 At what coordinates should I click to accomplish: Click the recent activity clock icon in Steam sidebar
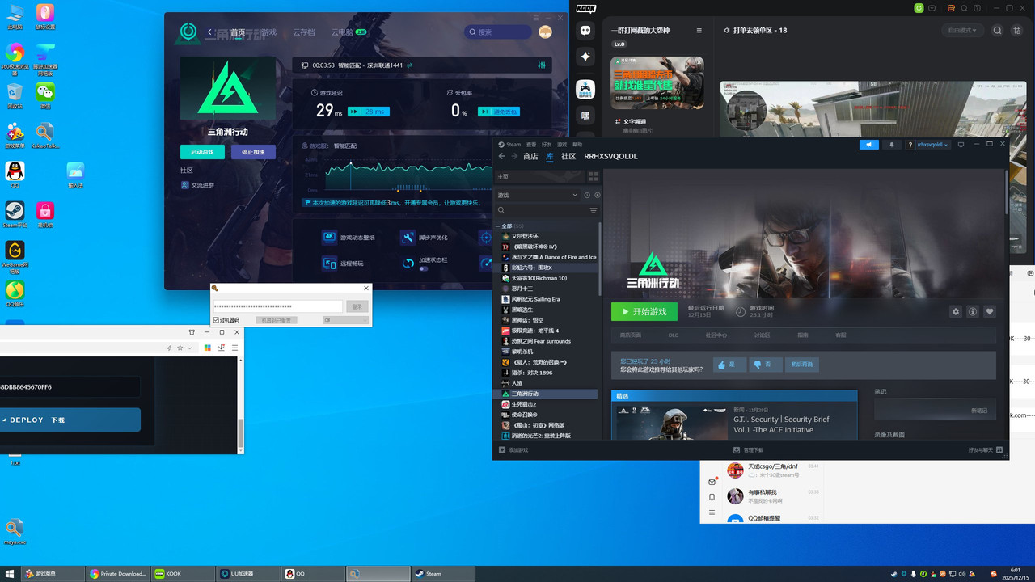587,195
